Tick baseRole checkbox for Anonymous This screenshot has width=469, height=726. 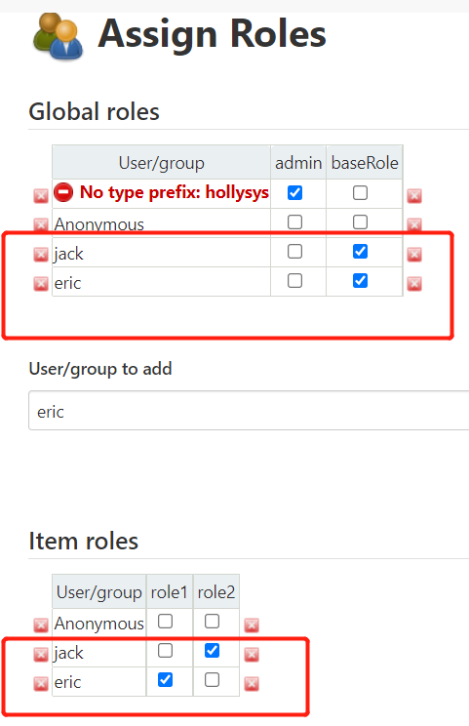[x=361, y=222]
